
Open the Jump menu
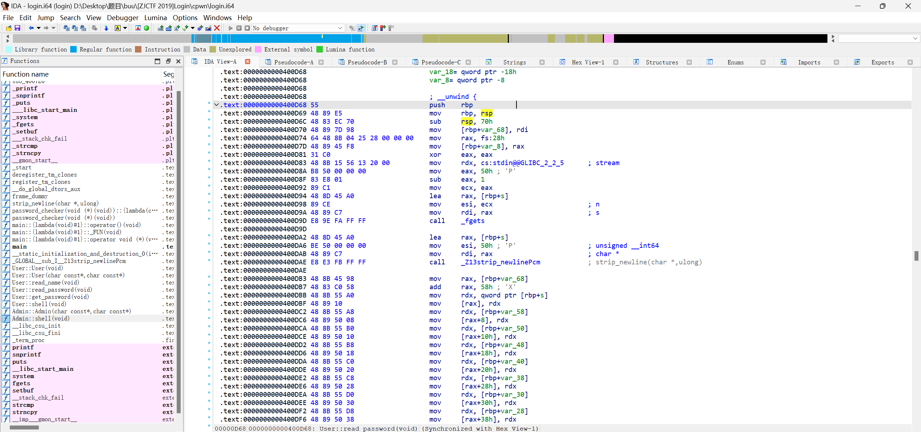click(46, 18)
